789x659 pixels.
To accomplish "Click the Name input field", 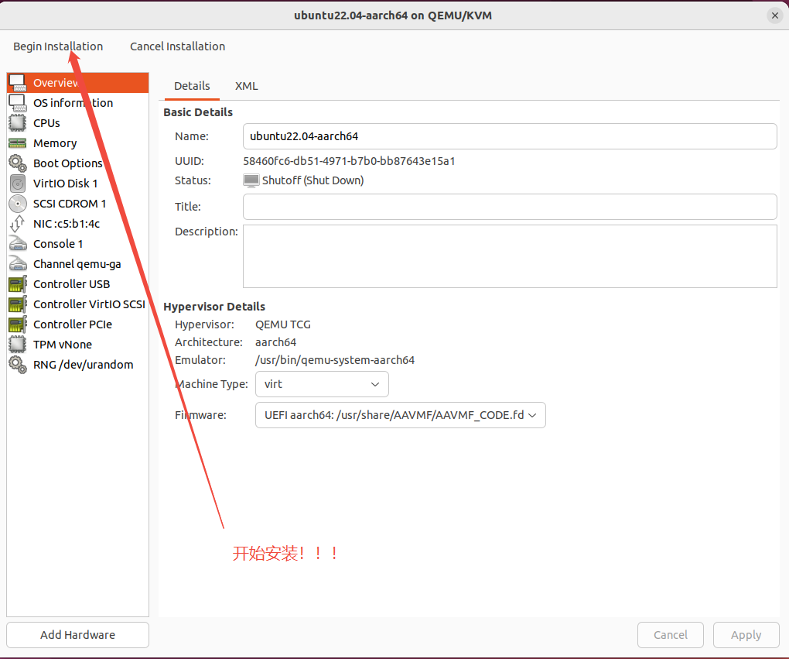I will [510, 136].
